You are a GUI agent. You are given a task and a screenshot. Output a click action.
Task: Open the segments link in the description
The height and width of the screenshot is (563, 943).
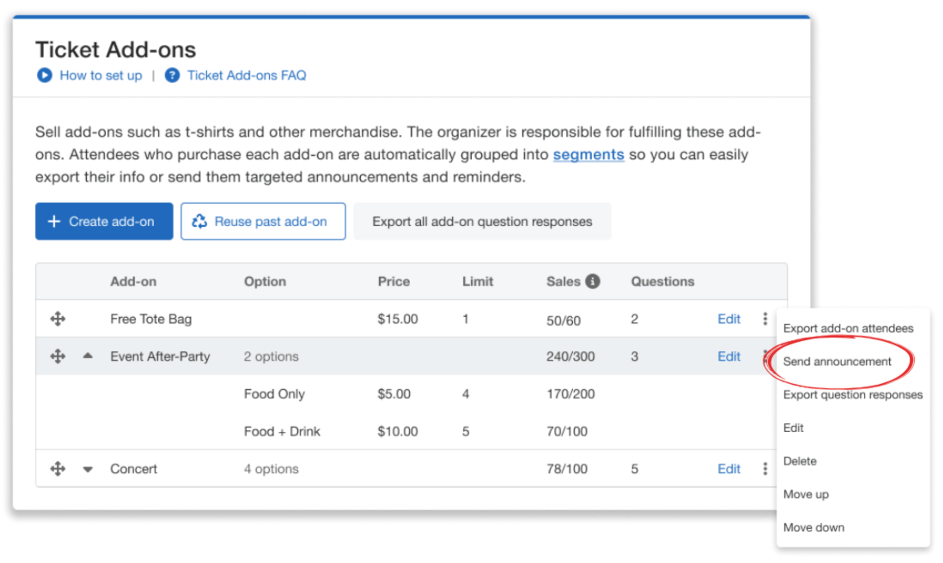pos(589,154)
